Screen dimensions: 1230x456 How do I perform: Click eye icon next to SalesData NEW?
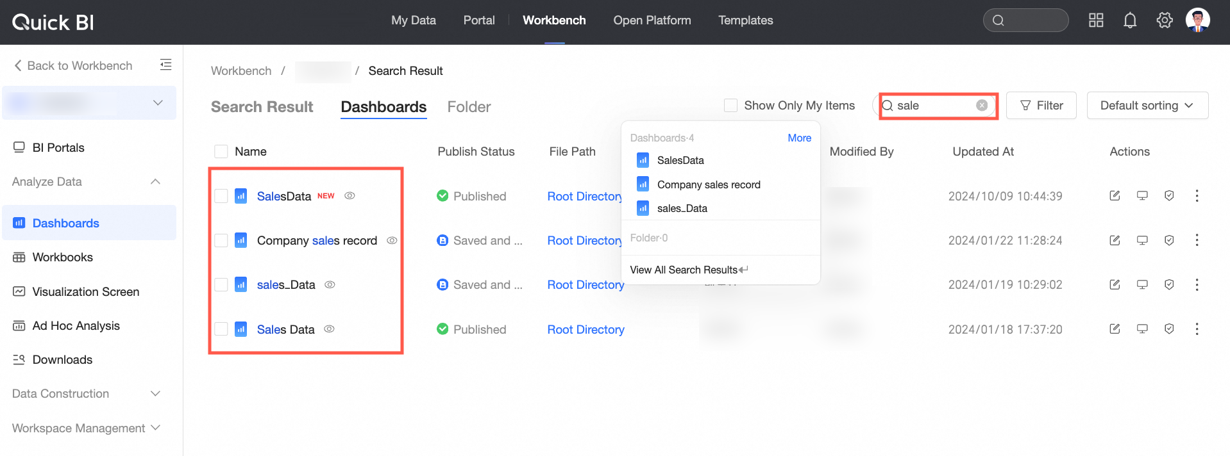click(x=350, y=196)
